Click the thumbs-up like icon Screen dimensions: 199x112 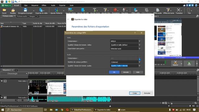pos(184,5)
